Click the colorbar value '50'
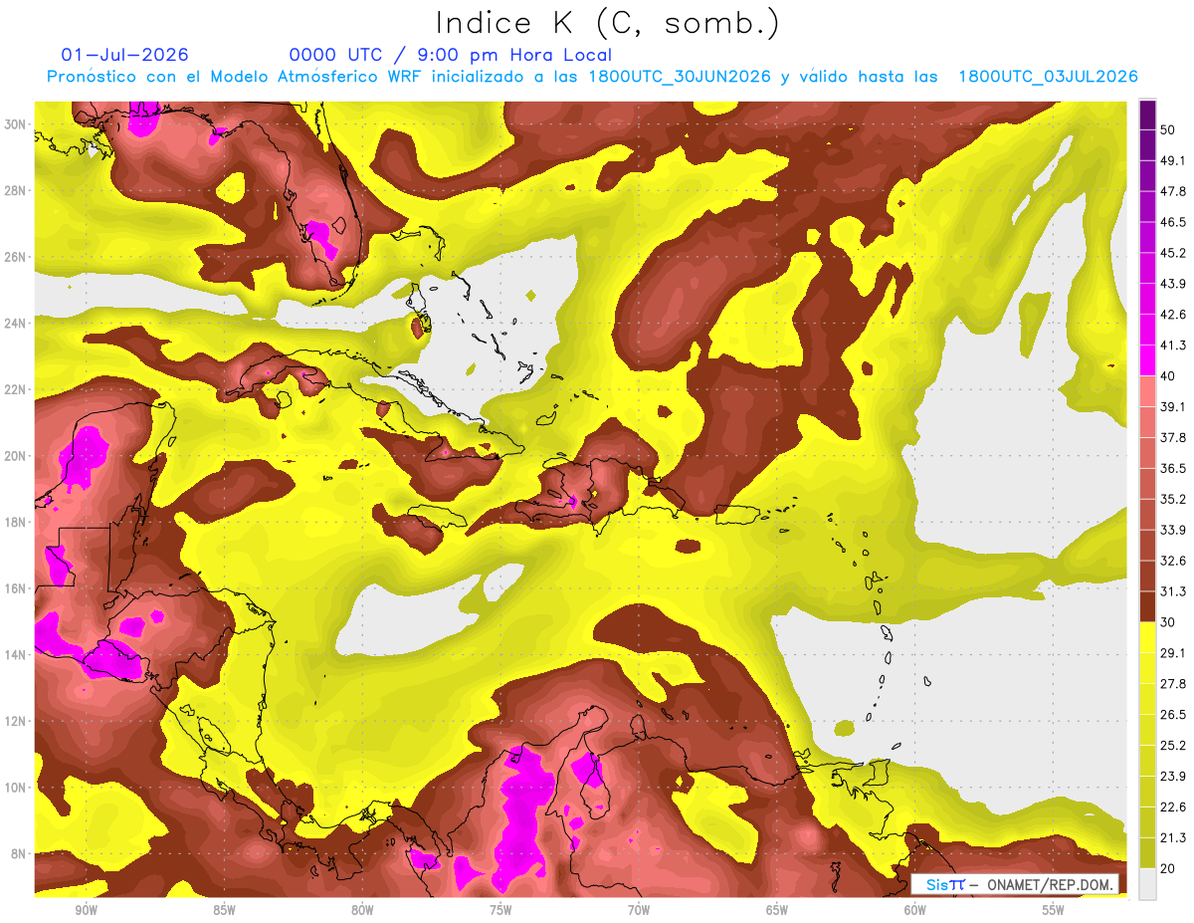Image resolution: width=1194 pixels, height=923 pixels. click(1169, 130)
